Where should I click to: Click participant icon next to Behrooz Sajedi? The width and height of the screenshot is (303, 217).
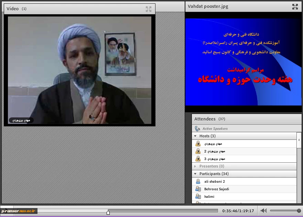(x=198, y=189)
